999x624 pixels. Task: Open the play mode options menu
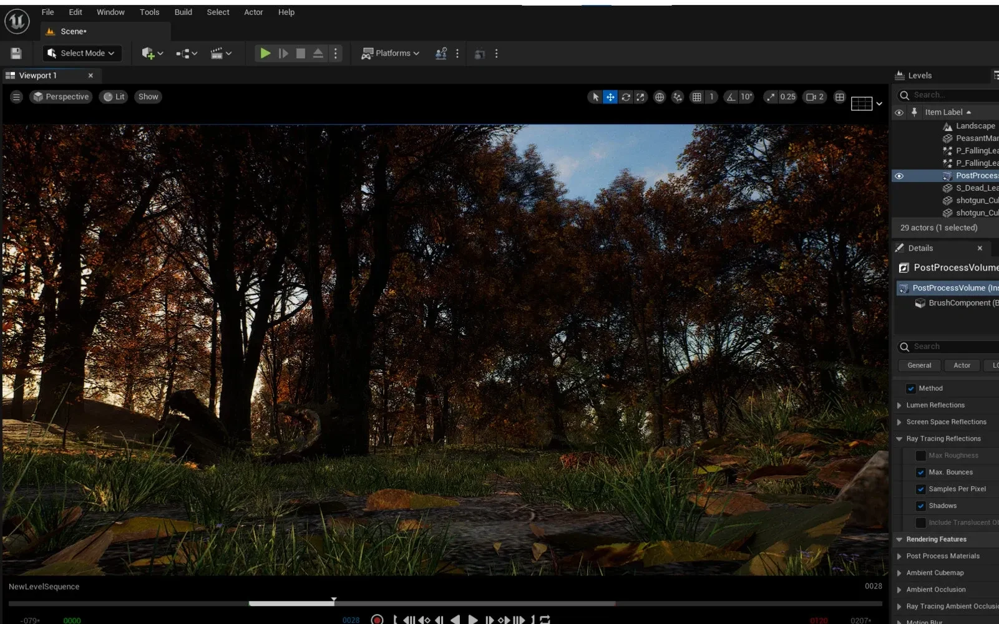click(x=336, y=54)
